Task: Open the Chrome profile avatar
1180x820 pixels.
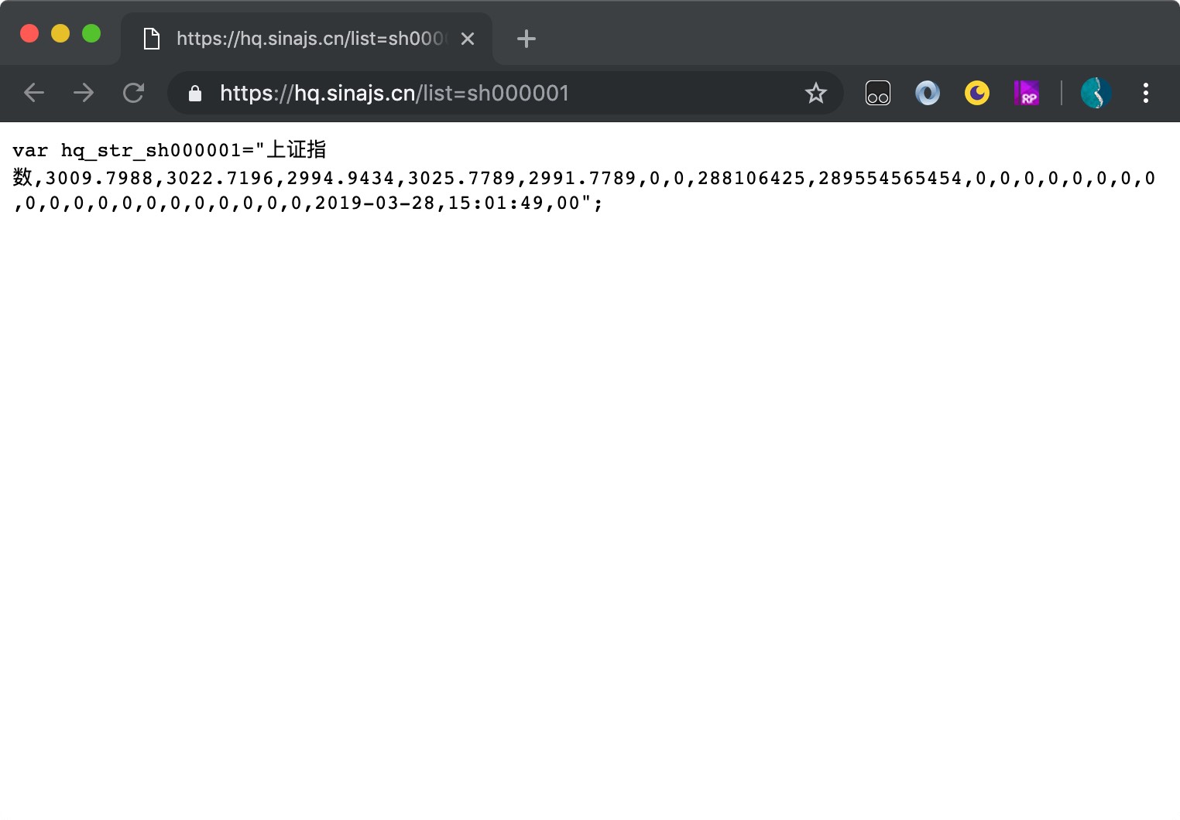Action: point(1096,94)
